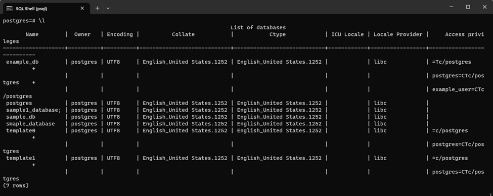Screen dimensions: 493x196
Task: Click the sample_db database name
Action: pos(21,117)
